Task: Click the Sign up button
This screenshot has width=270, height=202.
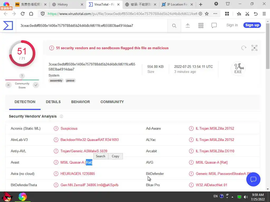Action: click(x=252, y=25)
